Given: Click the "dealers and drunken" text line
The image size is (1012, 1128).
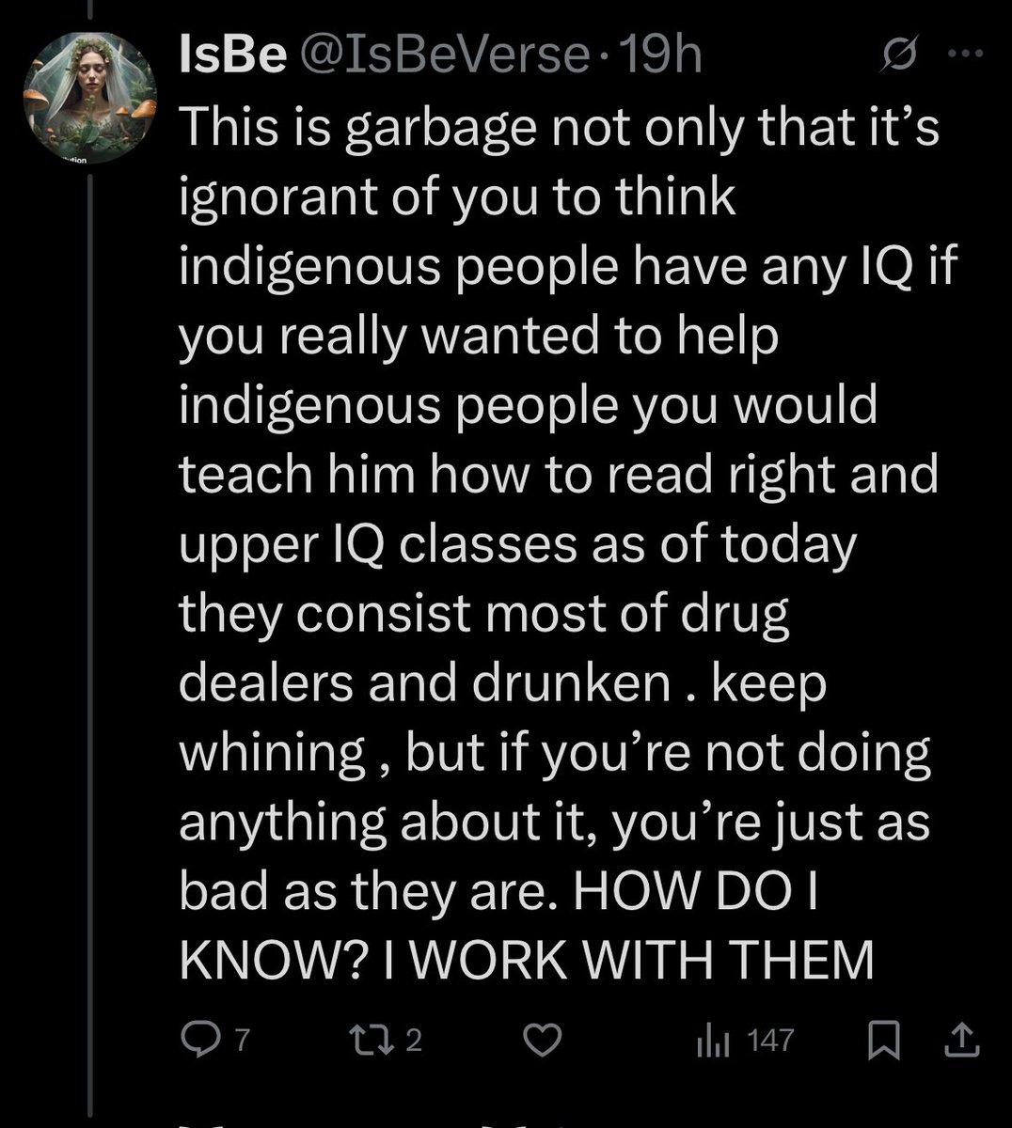Looking at the screenshot, I should pos(423,683).
